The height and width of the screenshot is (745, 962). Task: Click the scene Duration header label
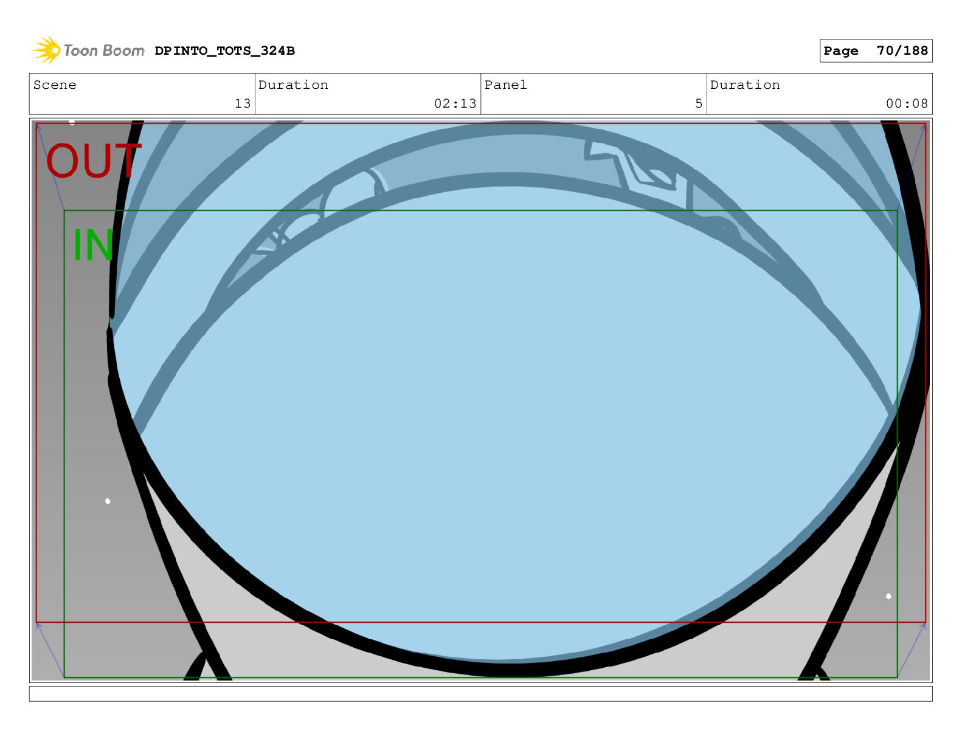[293, 85]
